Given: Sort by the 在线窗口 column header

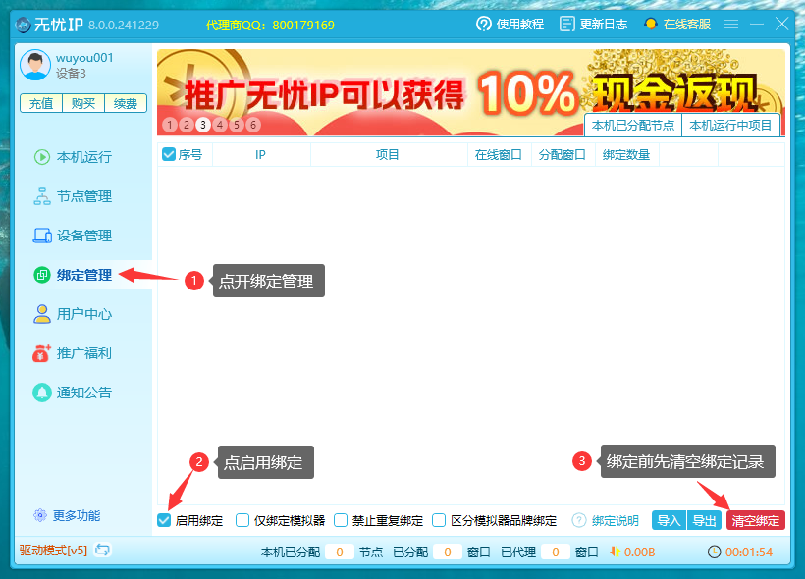Looking at the screenshot, I should (x=499, y=154).
